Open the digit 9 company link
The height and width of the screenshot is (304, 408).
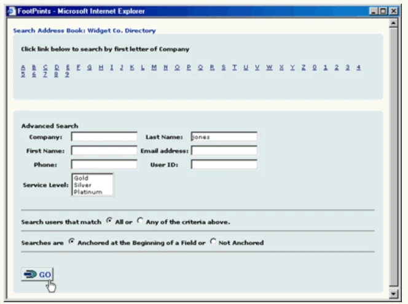coord(67,74)
